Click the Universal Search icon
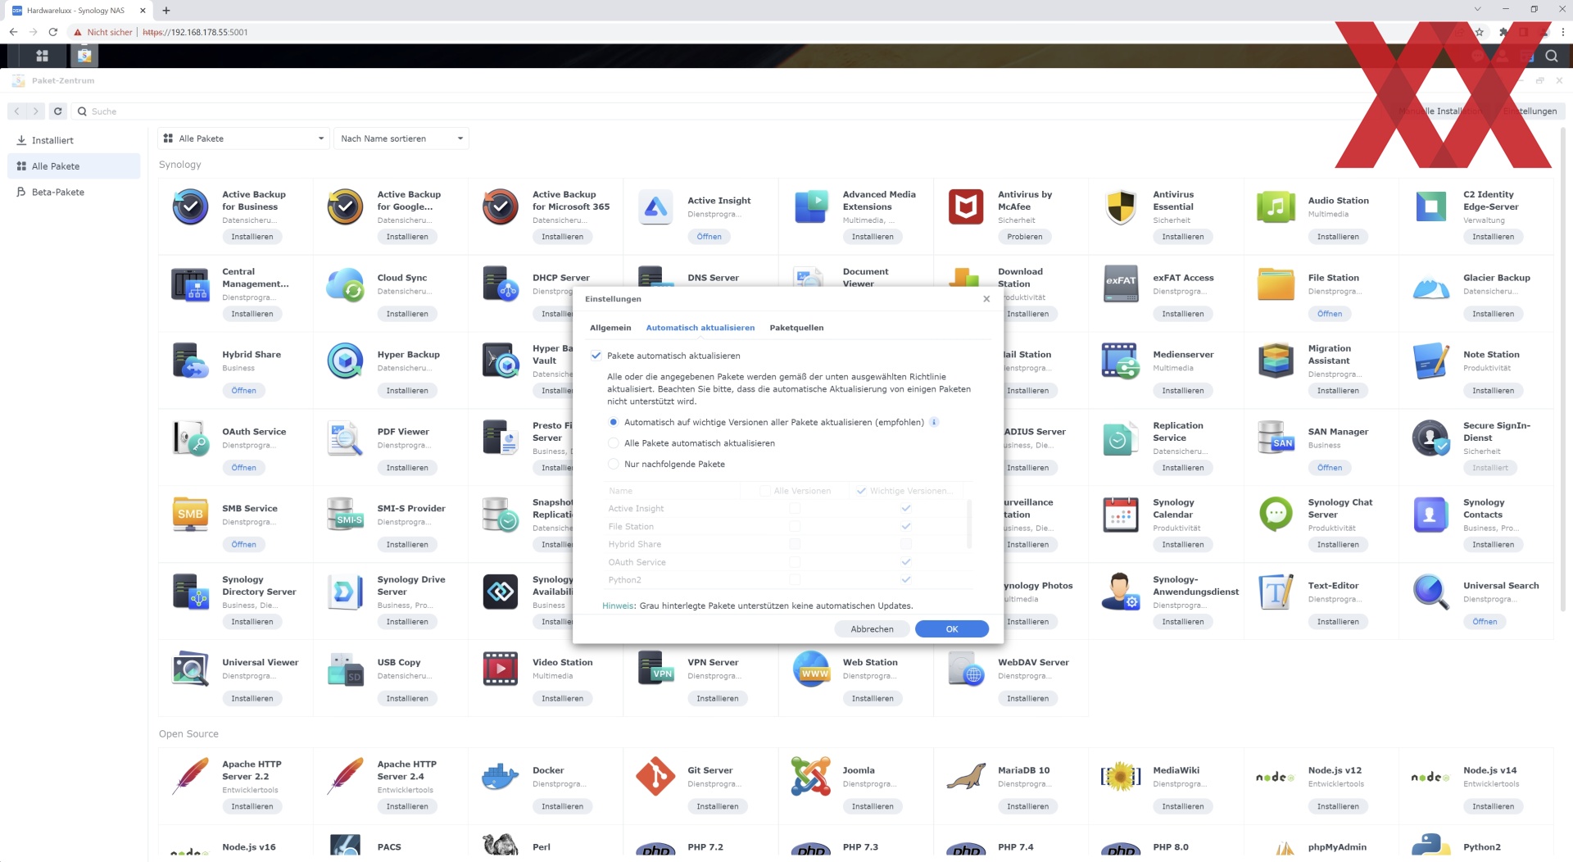 [x=1431, y=592]
